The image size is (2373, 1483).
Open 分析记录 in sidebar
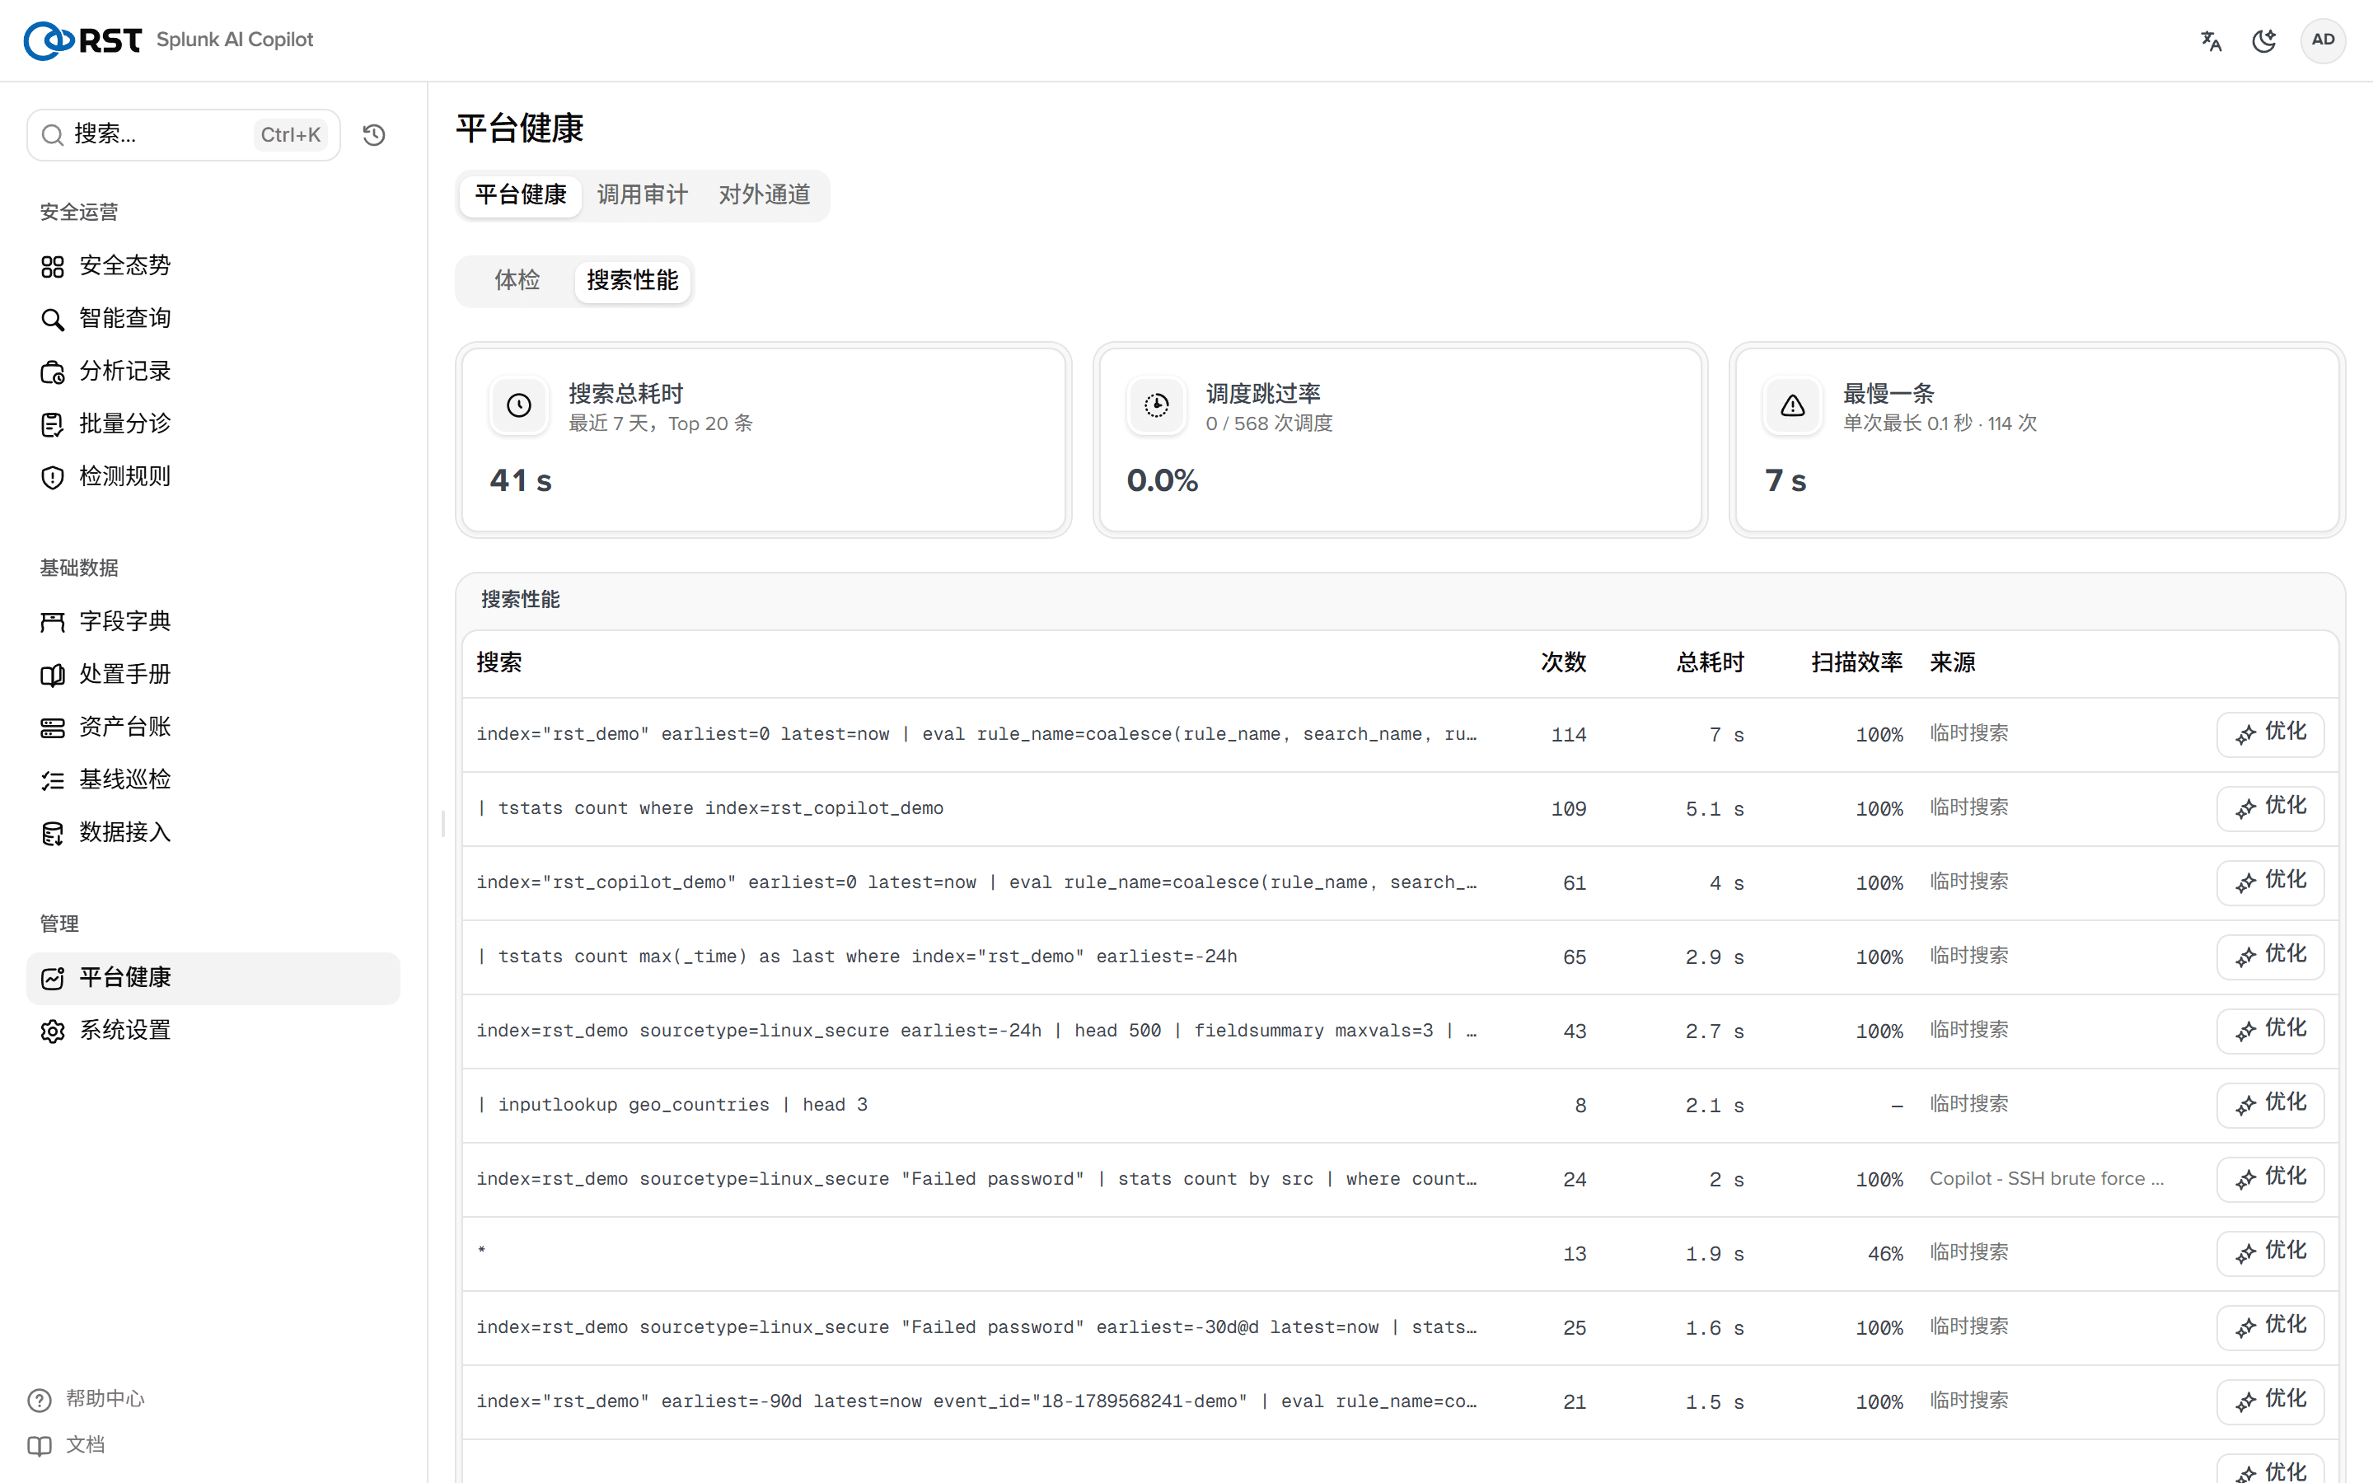[x=213, y=372]
